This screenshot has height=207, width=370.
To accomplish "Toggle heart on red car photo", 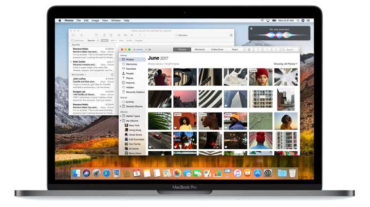I will pos(150,147).
